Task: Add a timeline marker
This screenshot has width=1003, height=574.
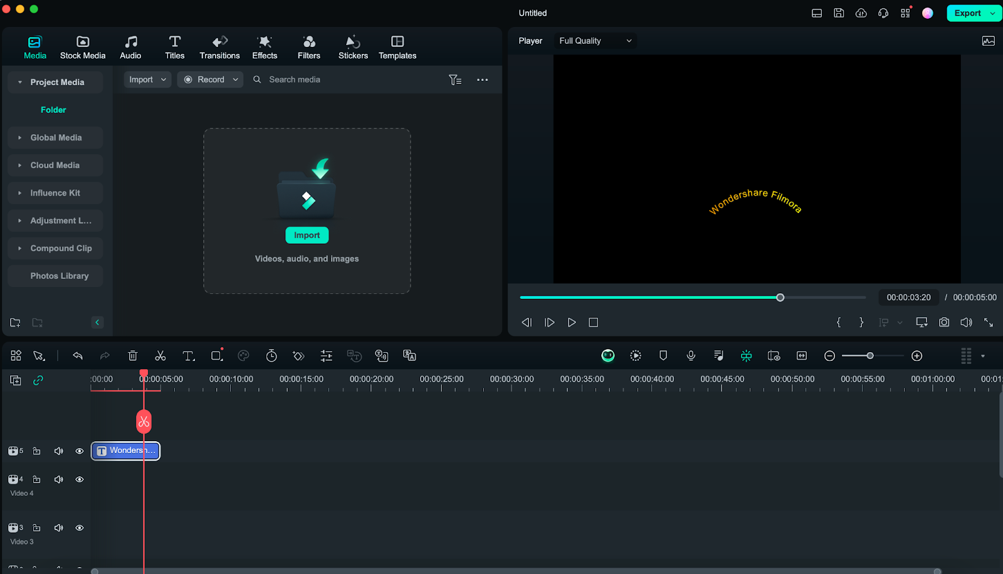Action: [x=663, y=356]
